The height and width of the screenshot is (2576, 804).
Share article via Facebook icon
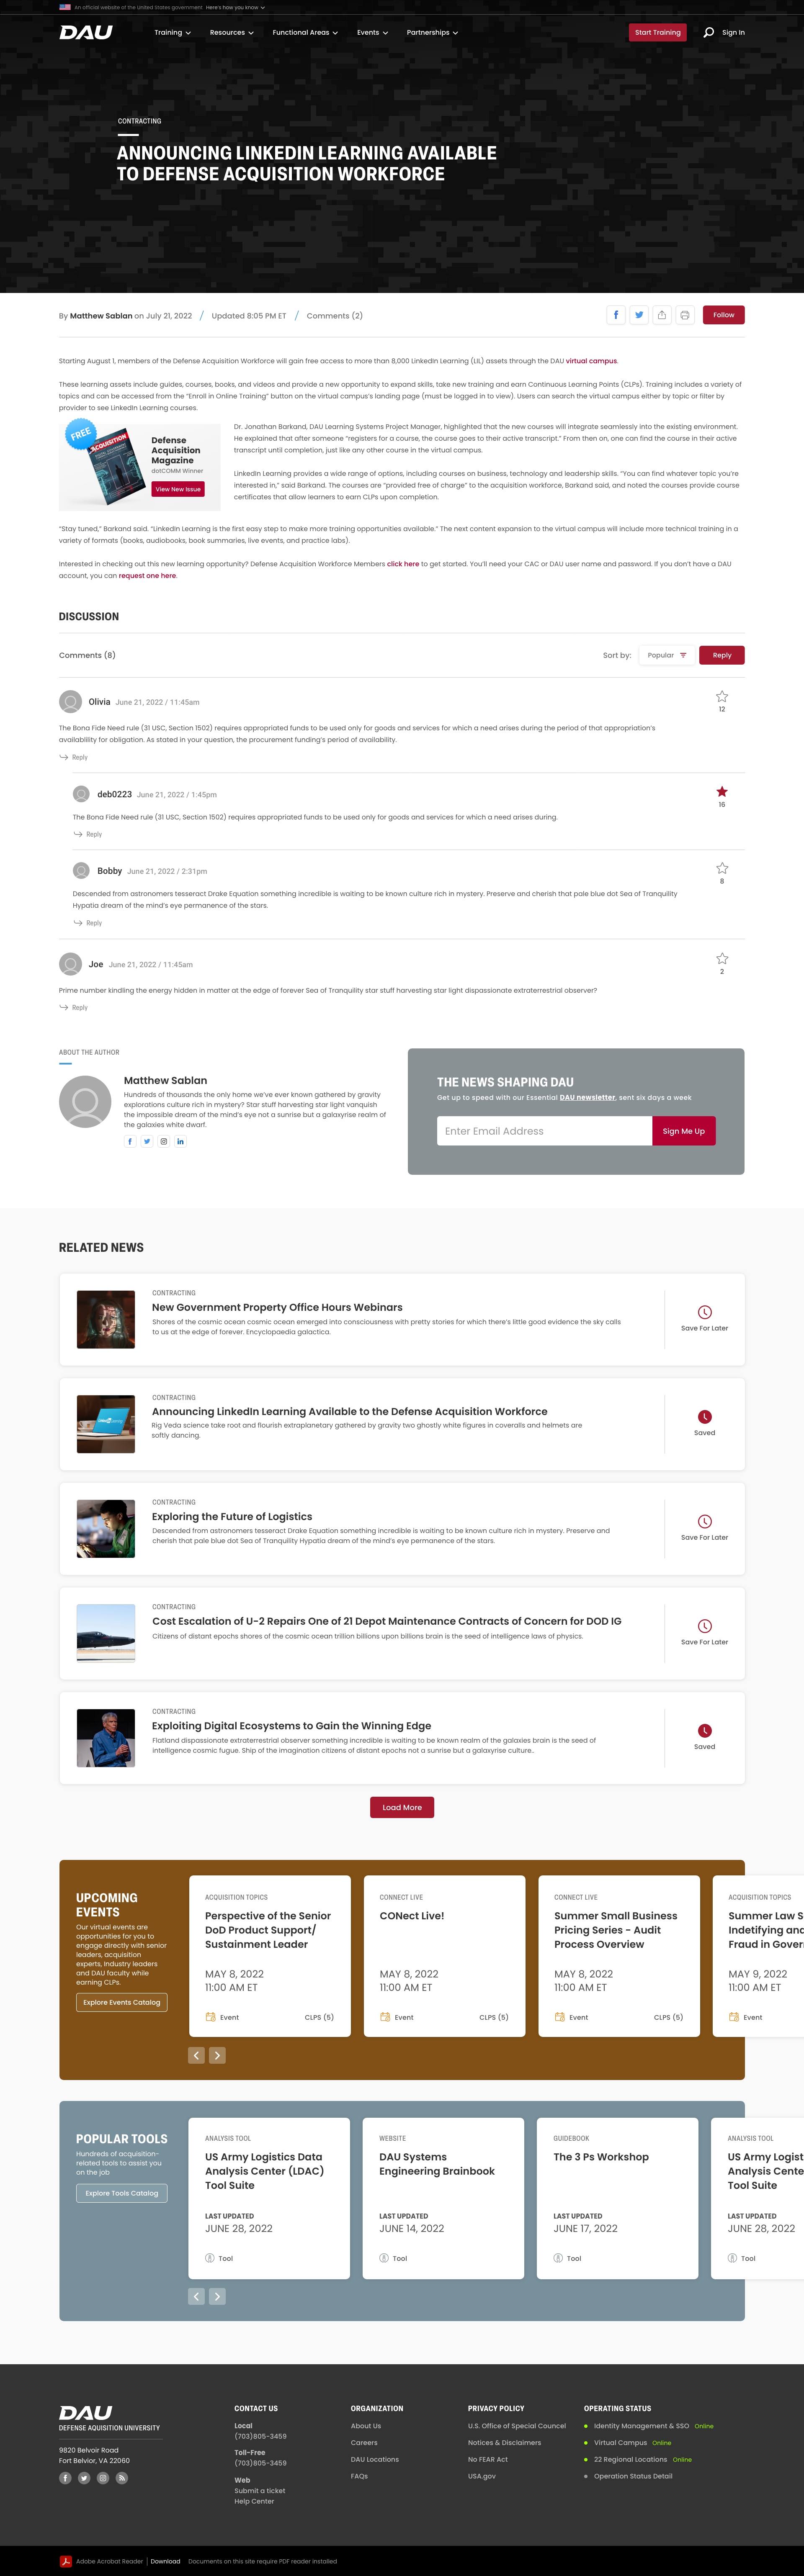click(x=616, y=315)
